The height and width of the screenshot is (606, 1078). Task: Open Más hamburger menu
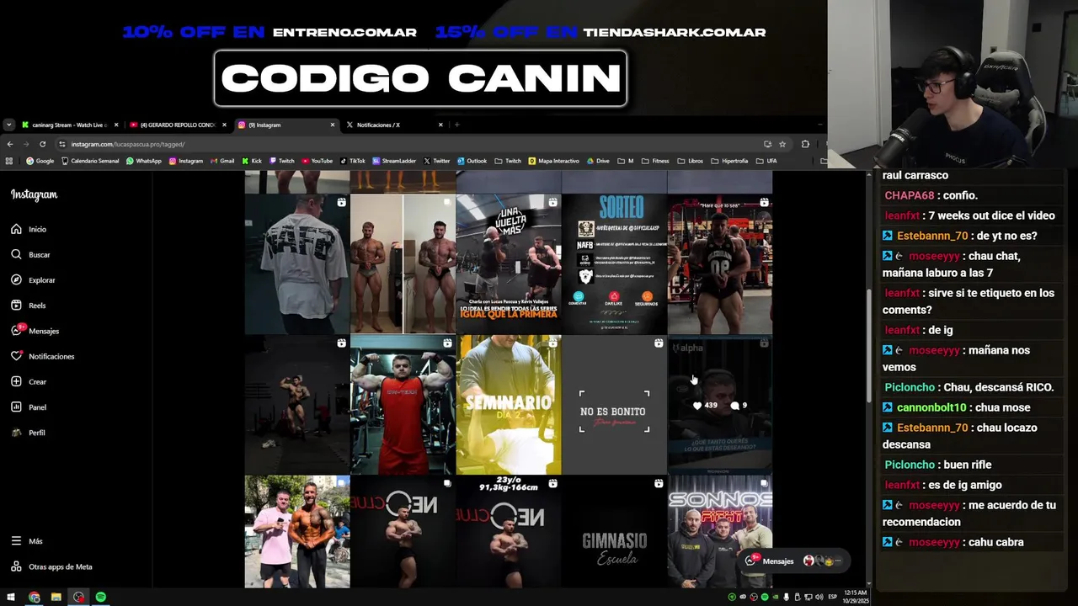tap(27, 541)
